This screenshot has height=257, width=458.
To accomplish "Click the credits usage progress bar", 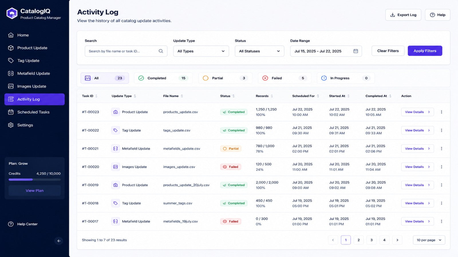I will (x=35, y=180).
